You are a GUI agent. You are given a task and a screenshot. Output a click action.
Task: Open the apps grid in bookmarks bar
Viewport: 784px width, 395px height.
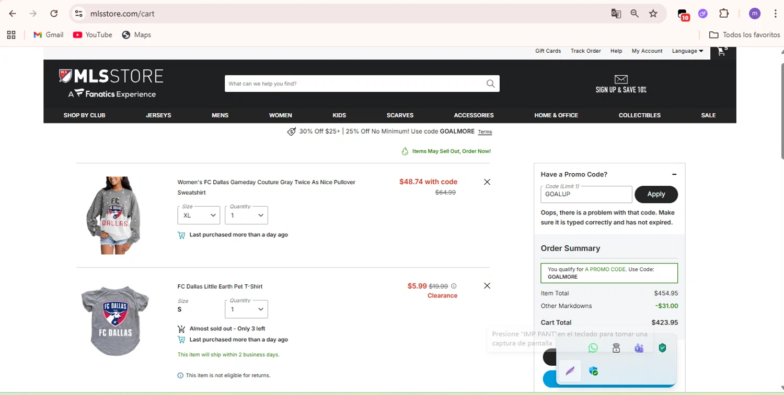point(11,35)
